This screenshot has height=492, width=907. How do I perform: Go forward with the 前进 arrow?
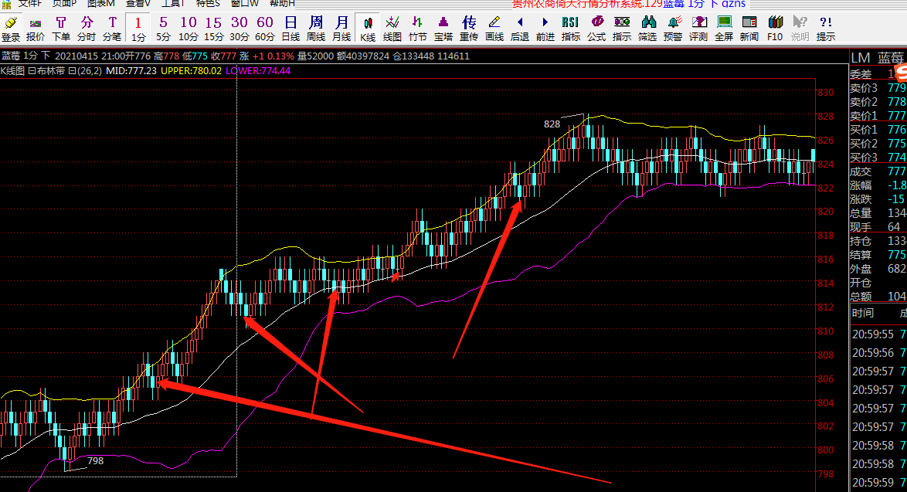(x=545, y=29)
